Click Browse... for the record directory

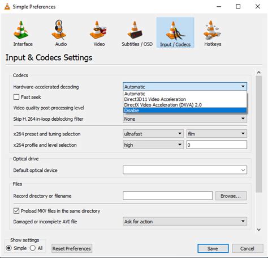[x=231, y=196]
